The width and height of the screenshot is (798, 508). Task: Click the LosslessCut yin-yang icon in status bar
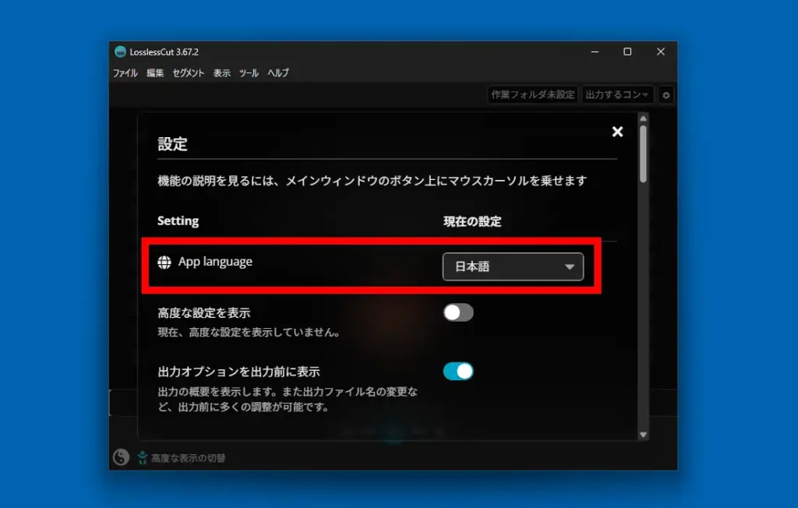(x=122, y=457)
